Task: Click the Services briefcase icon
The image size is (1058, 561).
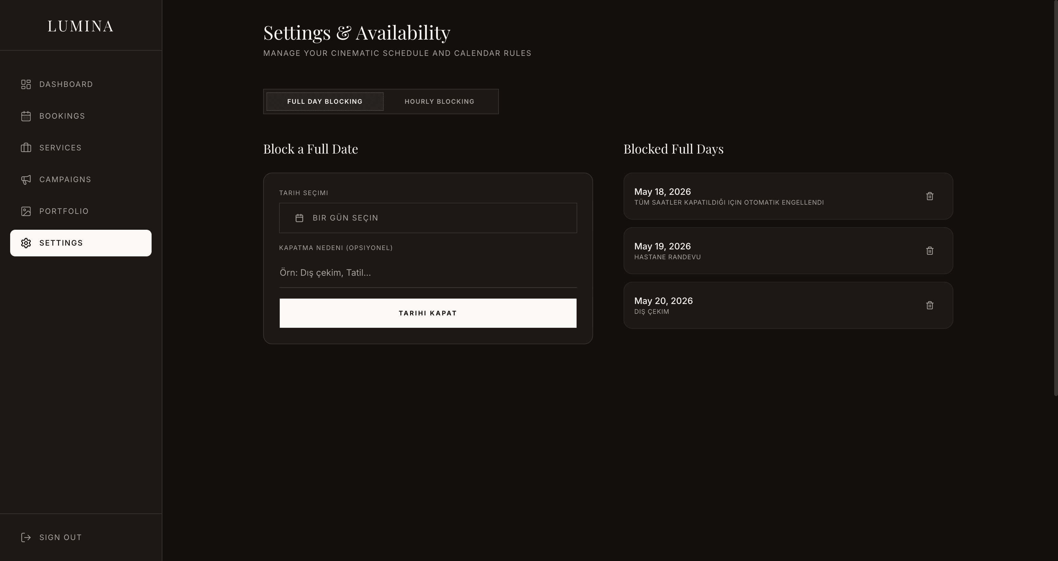Action: tap(26, 148)
